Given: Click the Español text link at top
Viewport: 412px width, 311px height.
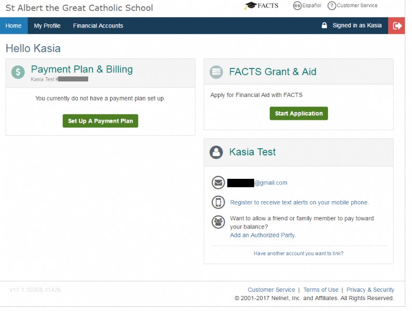Looking at the screenshot, I should (x=312, y=6).
